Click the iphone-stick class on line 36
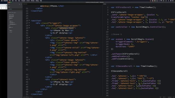 pos(71,48)
